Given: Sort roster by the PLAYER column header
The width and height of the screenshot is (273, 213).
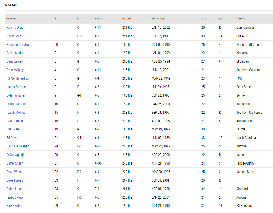Looking at the screenshot, I should [x=11, y=19].
